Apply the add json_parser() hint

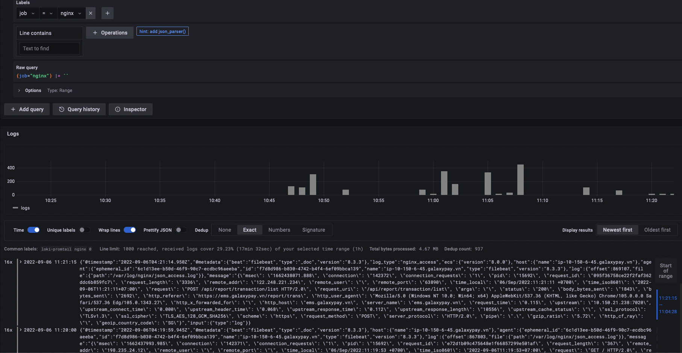point(162,32)
